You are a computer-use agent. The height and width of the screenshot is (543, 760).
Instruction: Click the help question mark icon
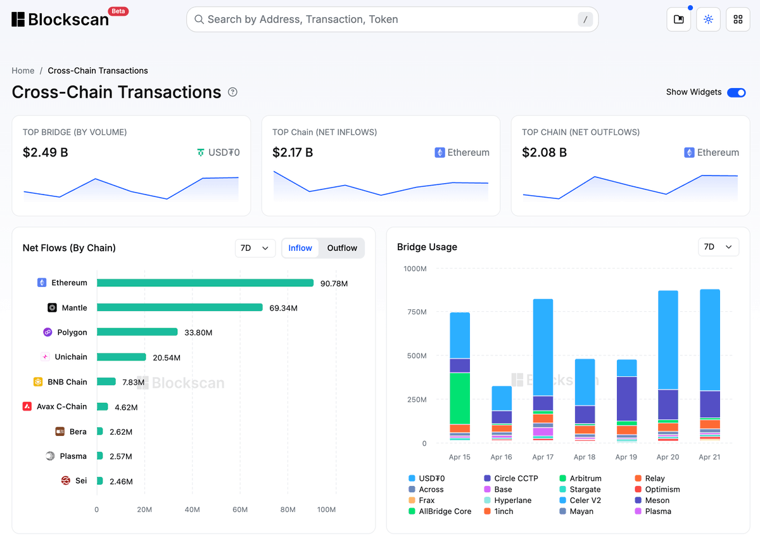coord(232,92)
